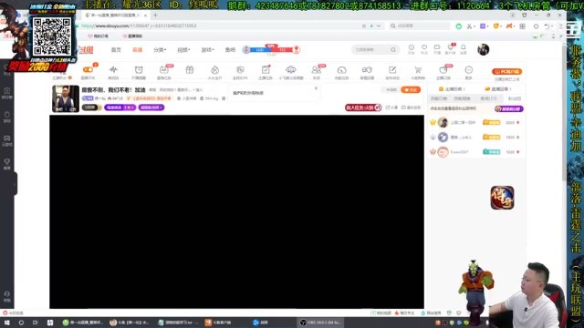Toggle the orange live broadcast switch
Viewport: 584px width, 328px height.
88,69
